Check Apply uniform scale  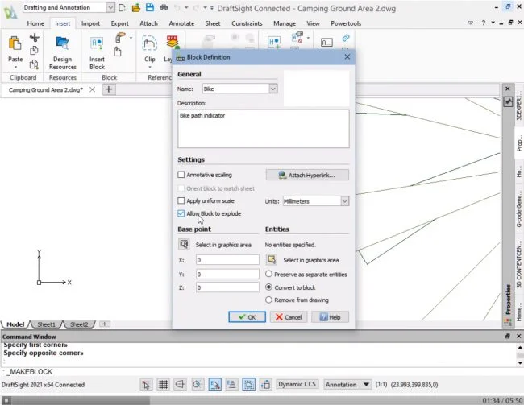pyautogui.click(x=181, y=200)
